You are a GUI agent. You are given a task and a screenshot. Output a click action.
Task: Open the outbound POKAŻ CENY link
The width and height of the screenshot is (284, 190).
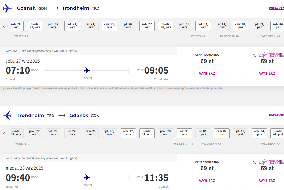pos(276,8)
